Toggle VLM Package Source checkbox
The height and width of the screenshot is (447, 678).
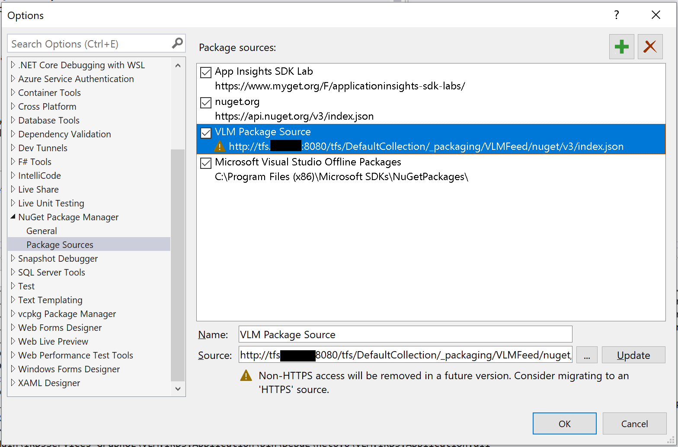(x=206, y=133)
